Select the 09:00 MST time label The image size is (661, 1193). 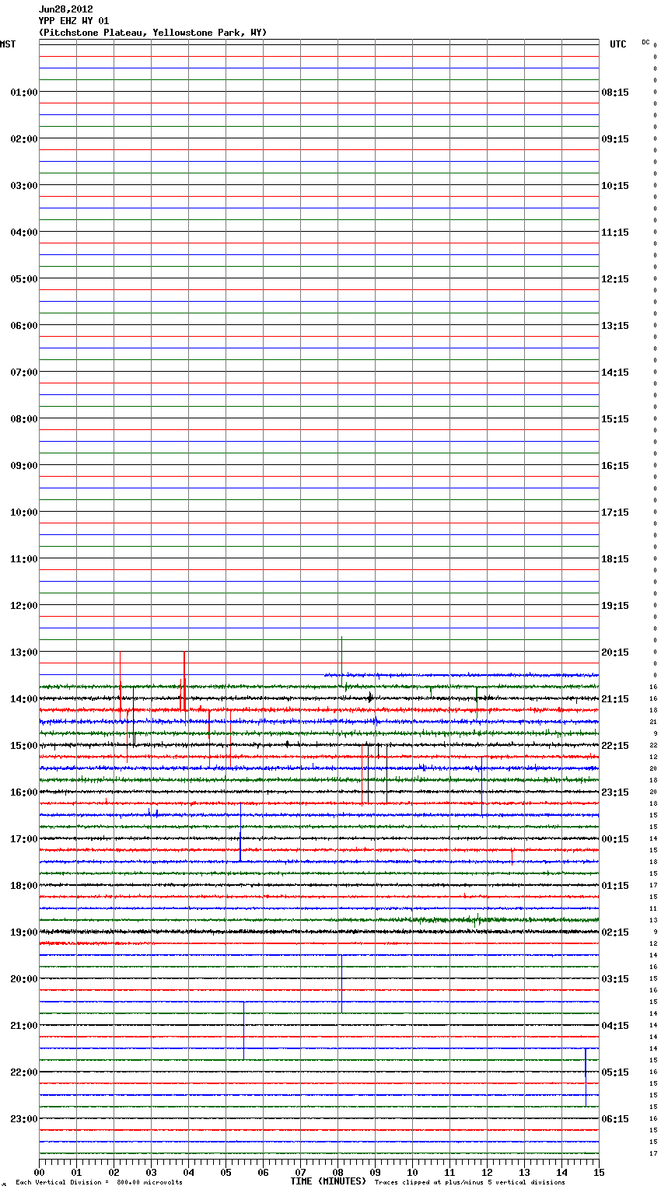[24, 466]
